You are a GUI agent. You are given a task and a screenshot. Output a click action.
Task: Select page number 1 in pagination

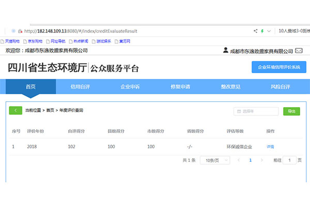250,160
